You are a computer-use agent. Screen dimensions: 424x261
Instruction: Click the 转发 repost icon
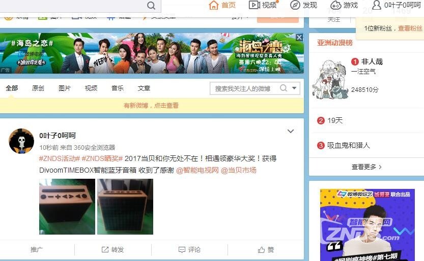coord(105,250)
